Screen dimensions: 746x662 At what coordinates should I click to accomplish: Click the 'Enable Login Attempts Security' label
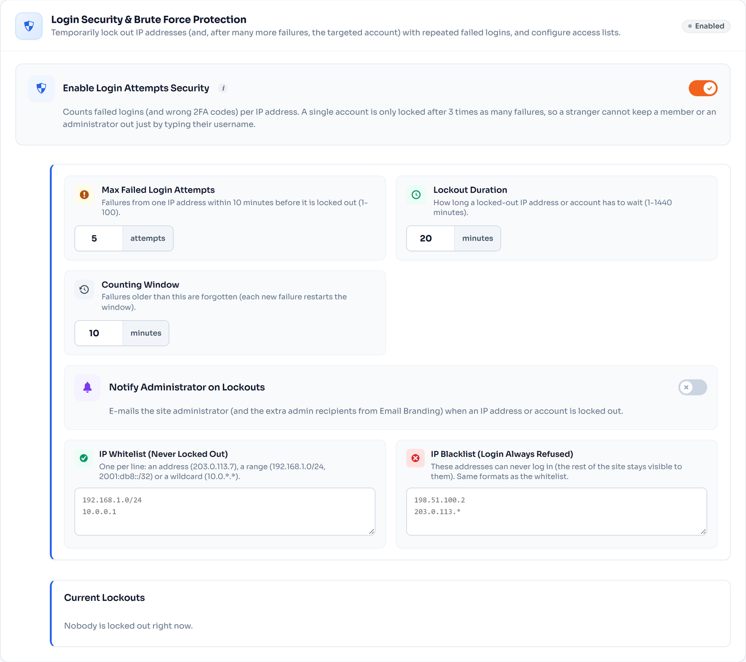(136, 88)
